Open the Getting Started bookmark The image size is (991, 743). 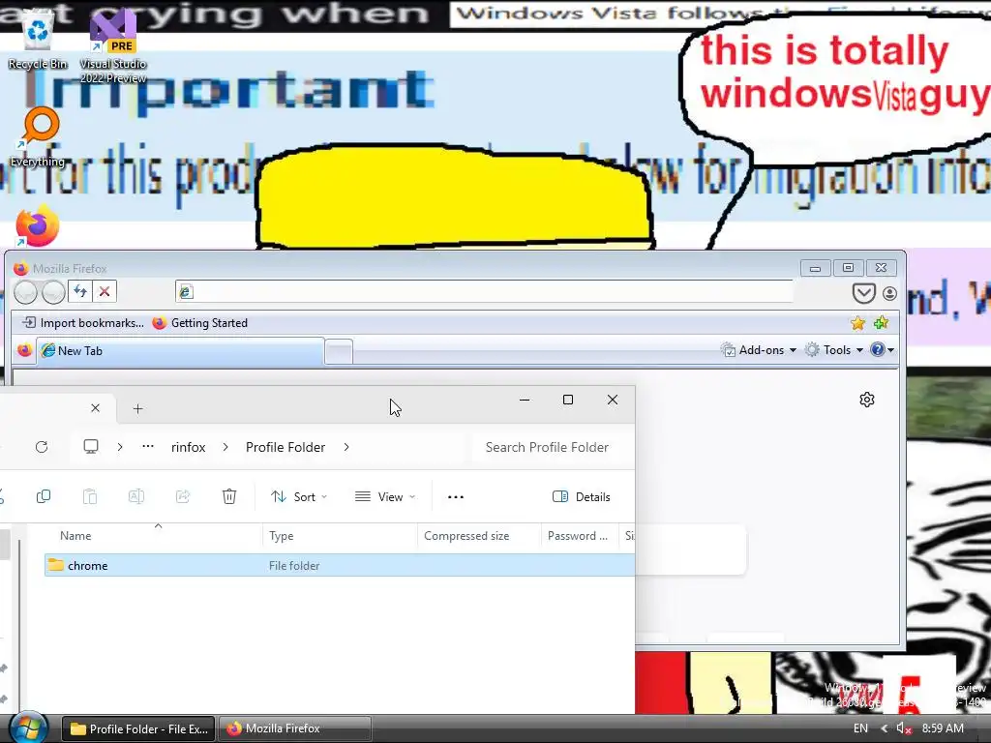click(200, 323)
